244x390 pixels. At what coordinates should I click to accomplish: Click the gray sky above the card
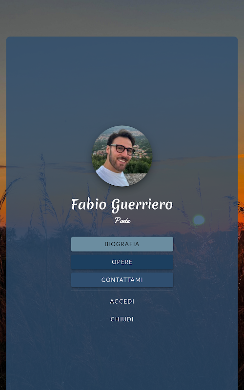(122, 18)
